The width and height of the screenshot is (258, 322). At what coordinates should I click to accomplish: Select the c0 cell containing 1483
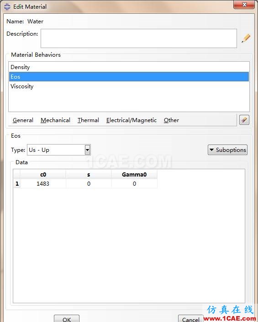point(43,183)
